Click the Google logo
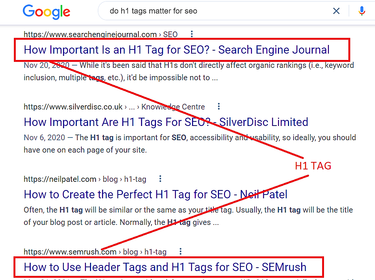The width and height of the screenshot is (375, 280). (46, 12)
